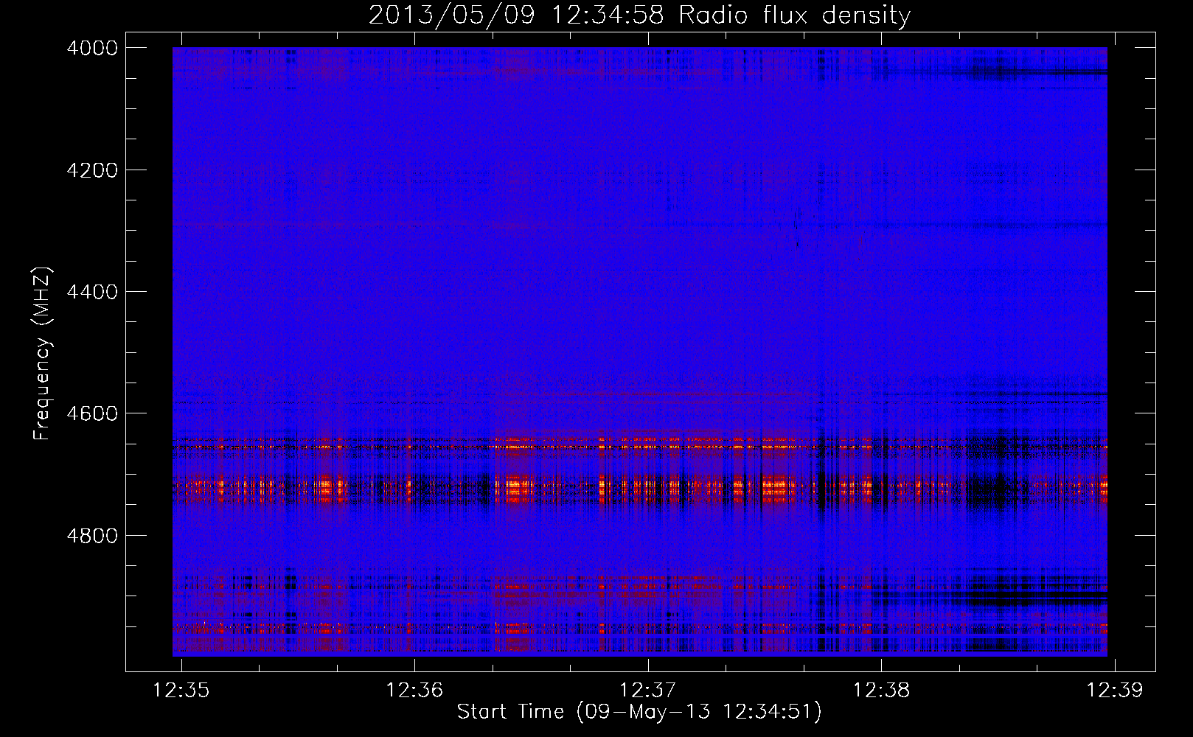The height and width of the screenshot is (737, 1193).
Task: Select the 4400 frequency tick label
Action: click(92, 292)
